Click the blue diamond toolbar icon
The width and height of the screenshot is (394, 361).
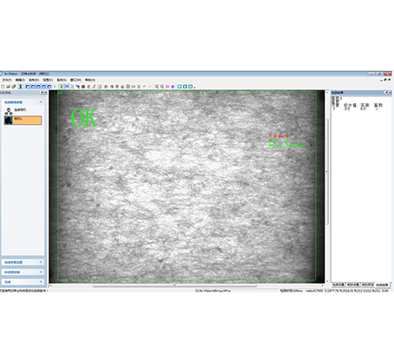[x=173, y=87]
